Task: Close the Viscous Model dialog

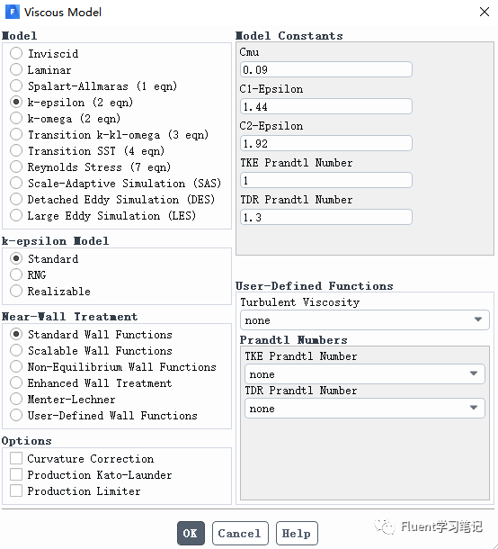Action: coord(485,12)
